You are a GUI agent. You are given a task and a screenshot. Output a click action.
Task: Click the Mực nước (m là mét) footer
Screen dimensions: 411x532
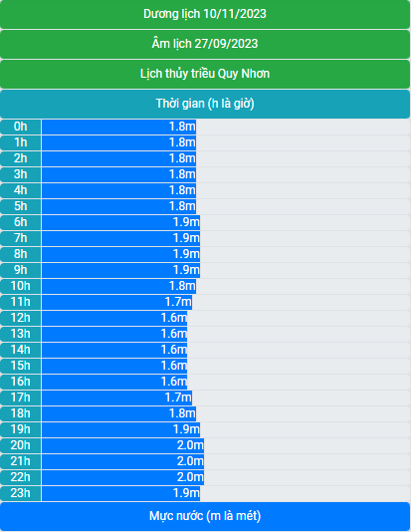click(205, 516)
